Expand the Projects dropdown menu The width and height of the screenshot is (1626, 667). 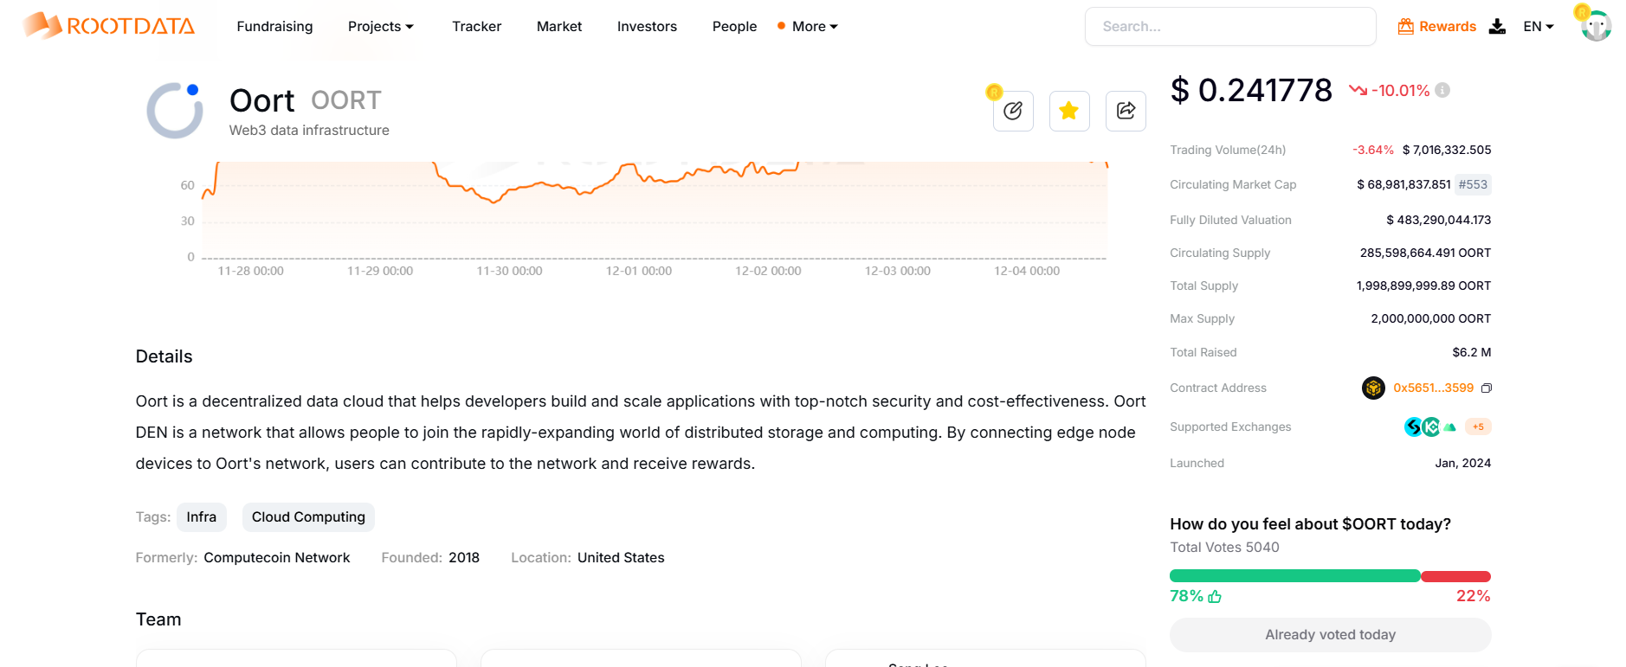(381, 27)
